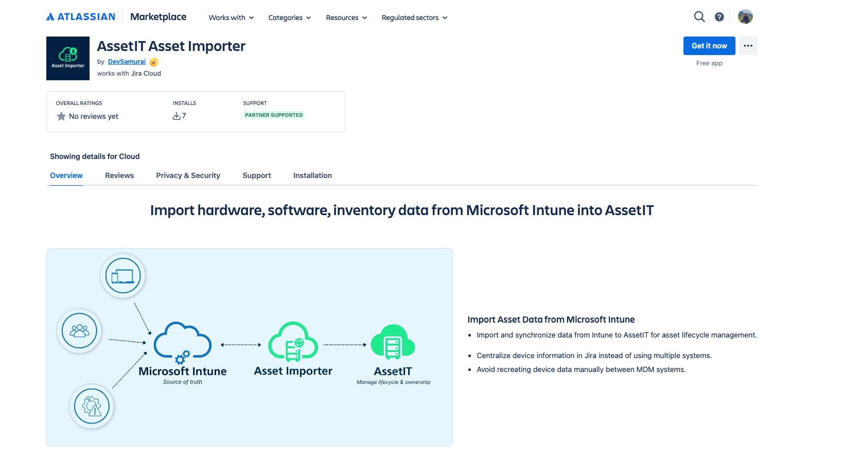
Task: Open the three-dot more actions menu
Action: pyautogui.click(x=748, y=46)
